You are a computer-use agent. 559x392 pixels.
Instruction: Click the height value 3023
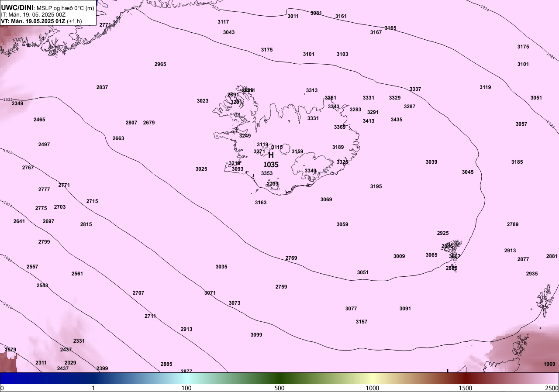pos(203,101)
